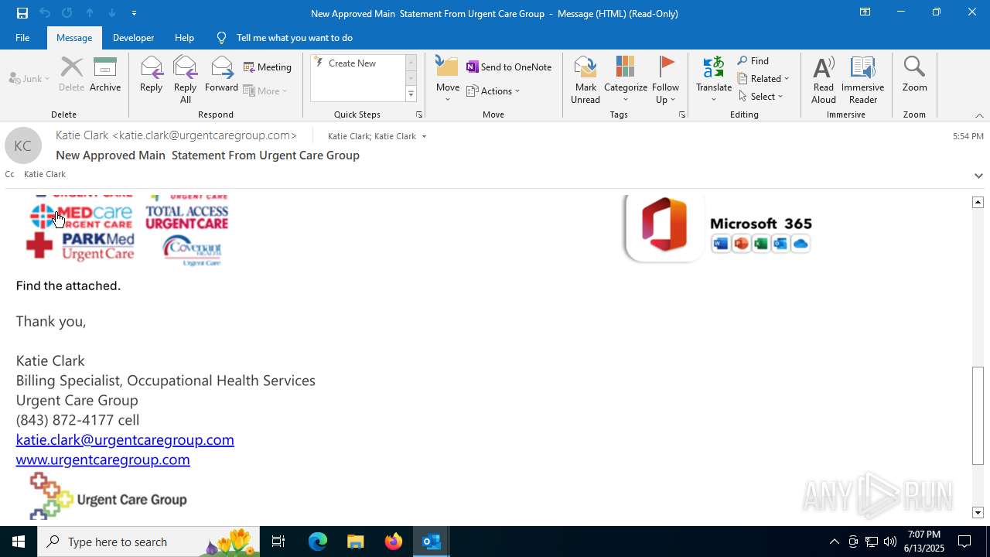The width and height of the screenshot is (990, 557).
Task: Open the Junk dropdown
Action: pos(29,78)
